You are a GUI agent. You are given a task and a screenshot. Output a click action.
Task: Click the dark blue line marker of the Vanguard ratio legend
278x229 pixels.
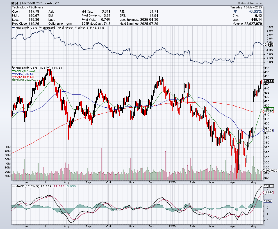[13, 27]
